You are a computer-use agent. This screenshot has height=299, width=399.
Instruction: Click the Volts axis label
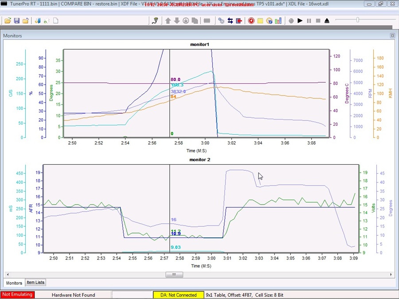coord(373,209)
